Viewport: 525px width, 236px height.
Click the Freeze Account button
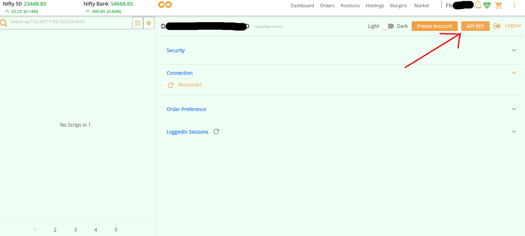coord(435,26)
